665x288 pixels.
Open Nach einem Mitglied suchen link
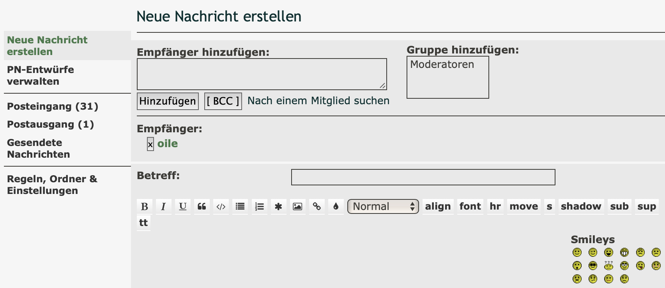coord(318,101)
